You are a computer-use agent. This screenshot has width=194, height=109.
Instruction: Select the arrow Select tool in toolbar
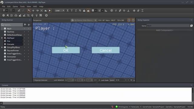[29, 11]
